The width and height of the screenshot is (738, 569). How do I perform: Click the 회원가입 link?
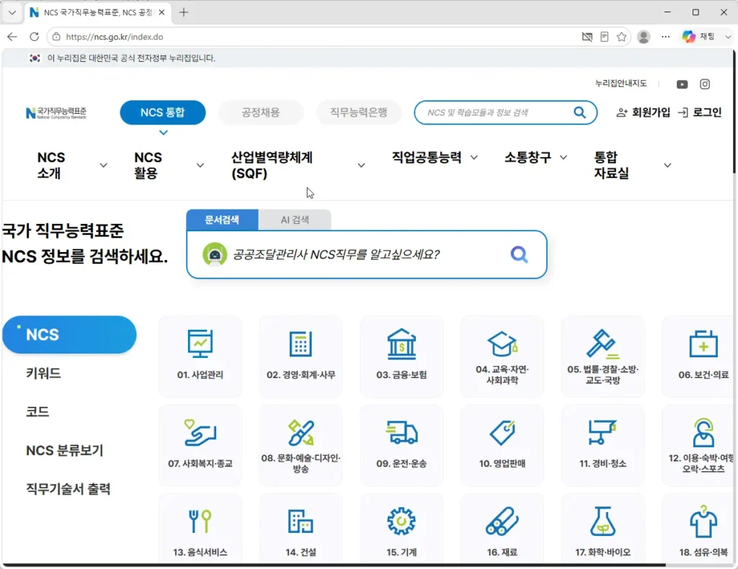tap(644, 112)
